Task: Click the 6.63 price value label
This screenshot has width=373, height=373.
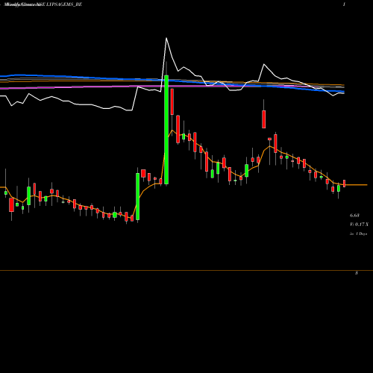Action: tap(354, 216)
